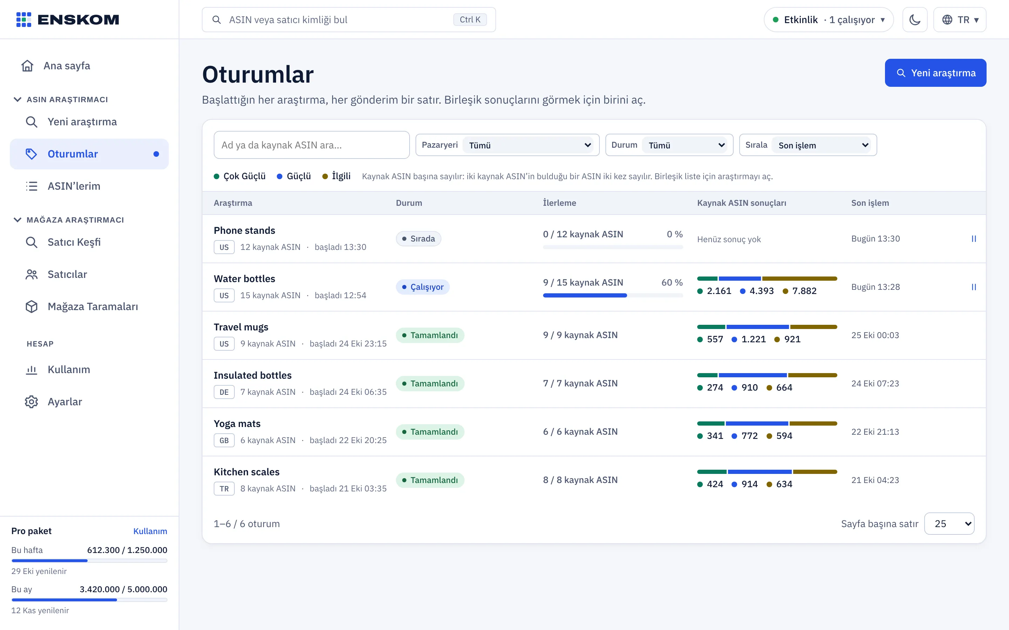Click the ASIN'lerim list icon

tap(32, 186)
